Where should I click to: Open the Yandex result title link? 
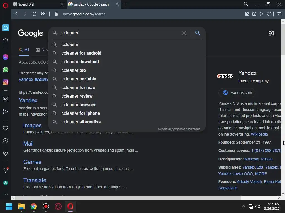(28, 100)
